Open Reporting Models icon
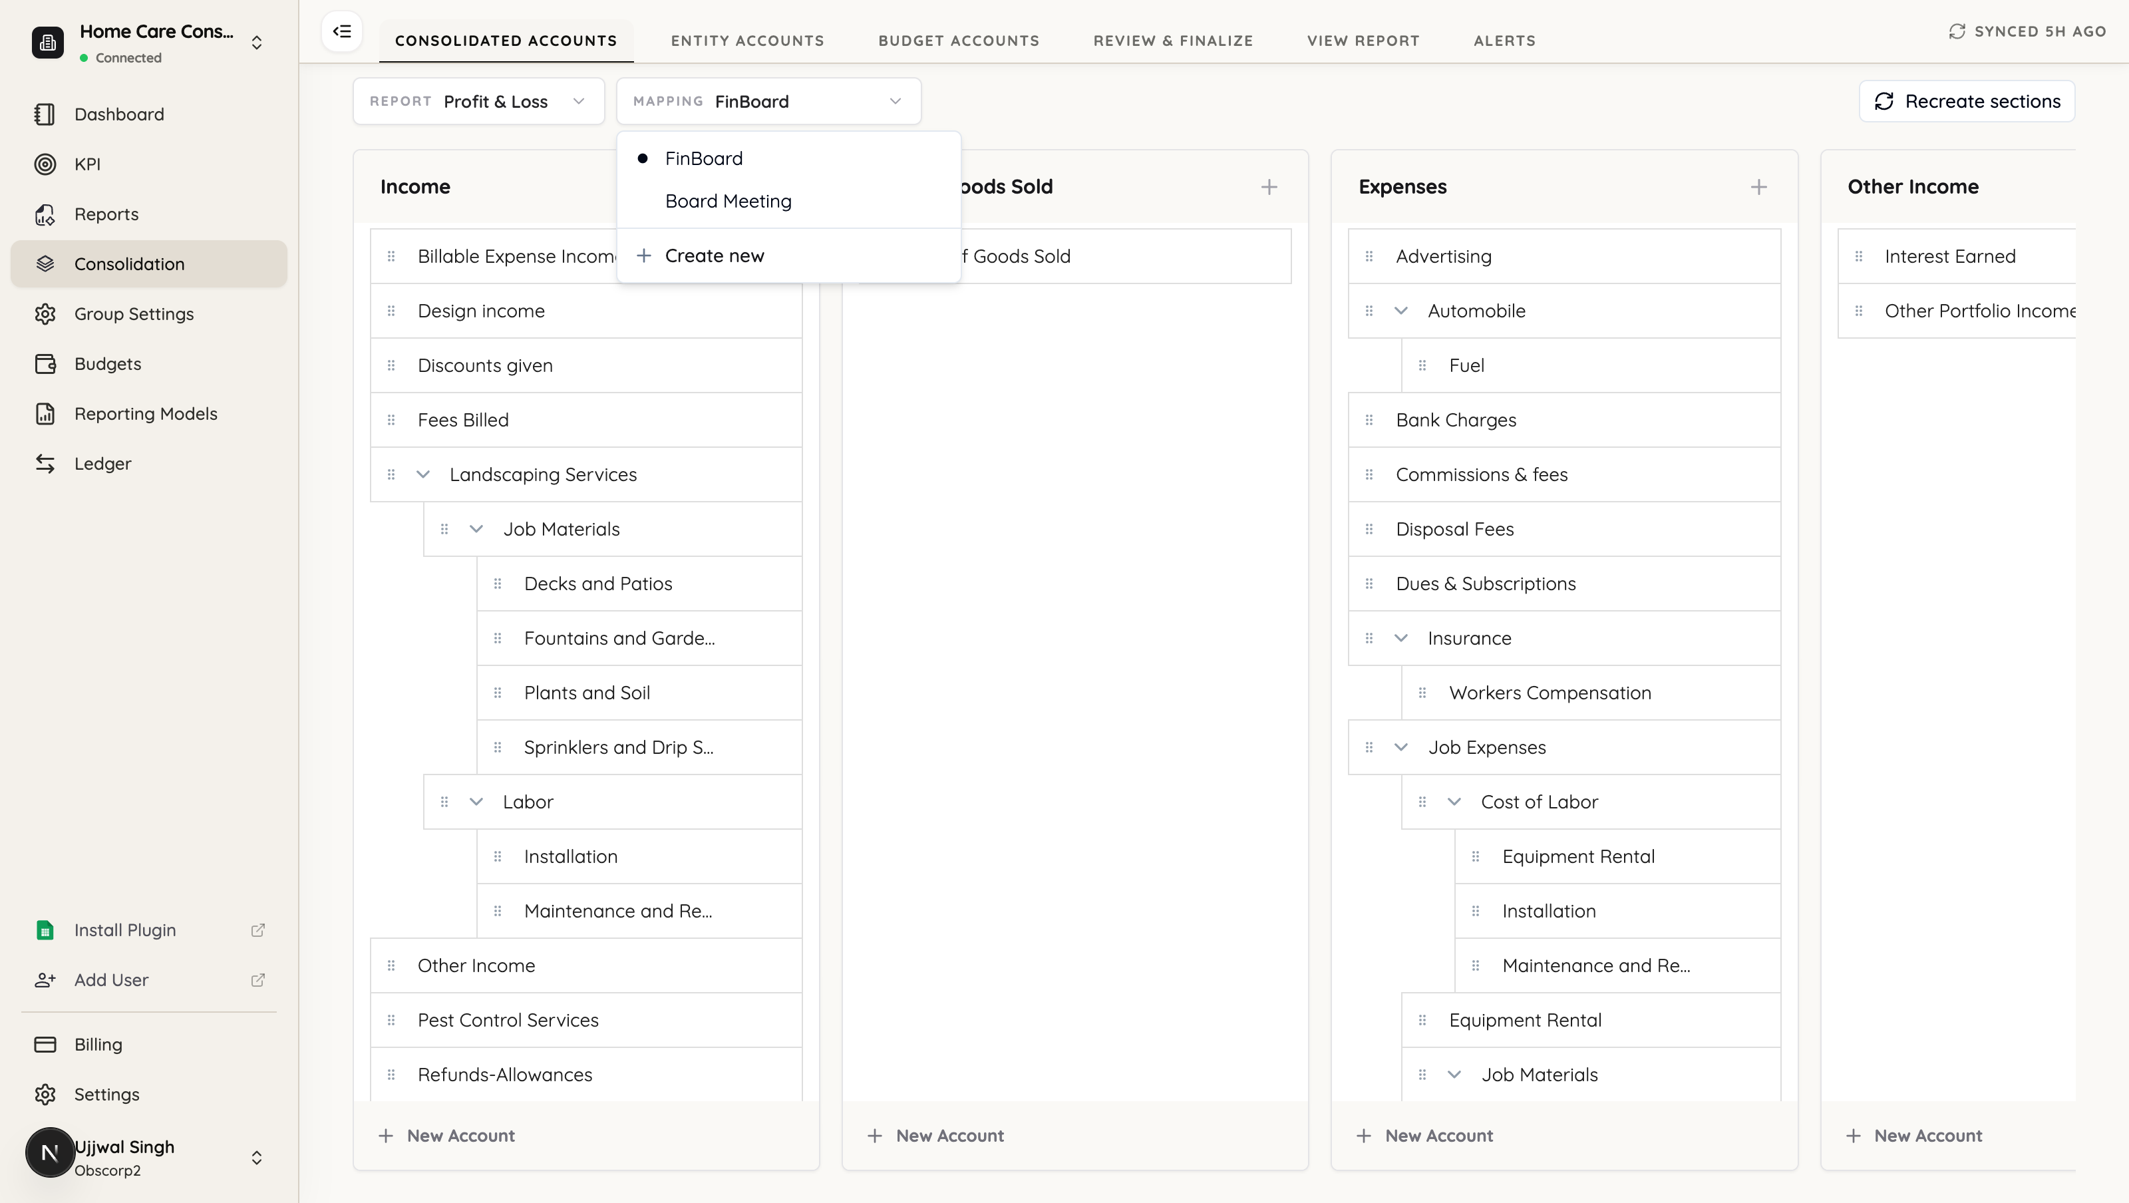Image resolution: width=2129 pixels, height=1203 pixels. [x=45, y=413]
